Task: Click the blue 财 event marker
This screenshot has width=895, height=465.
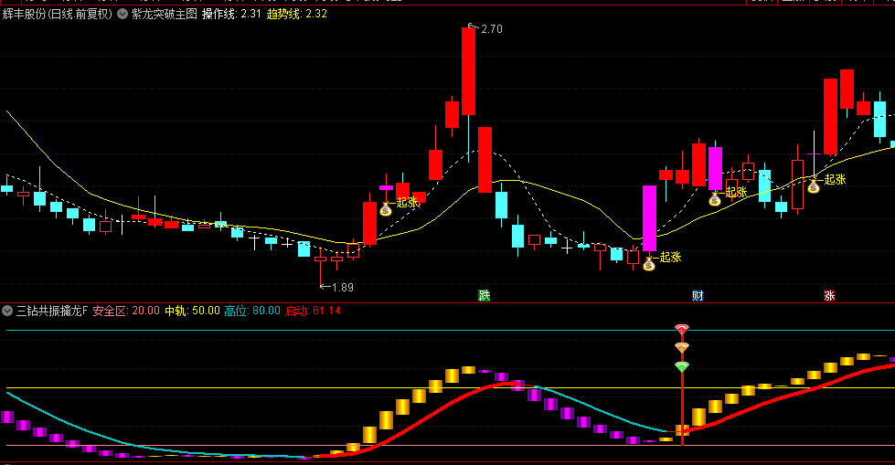Action: [x=698, y=296]
